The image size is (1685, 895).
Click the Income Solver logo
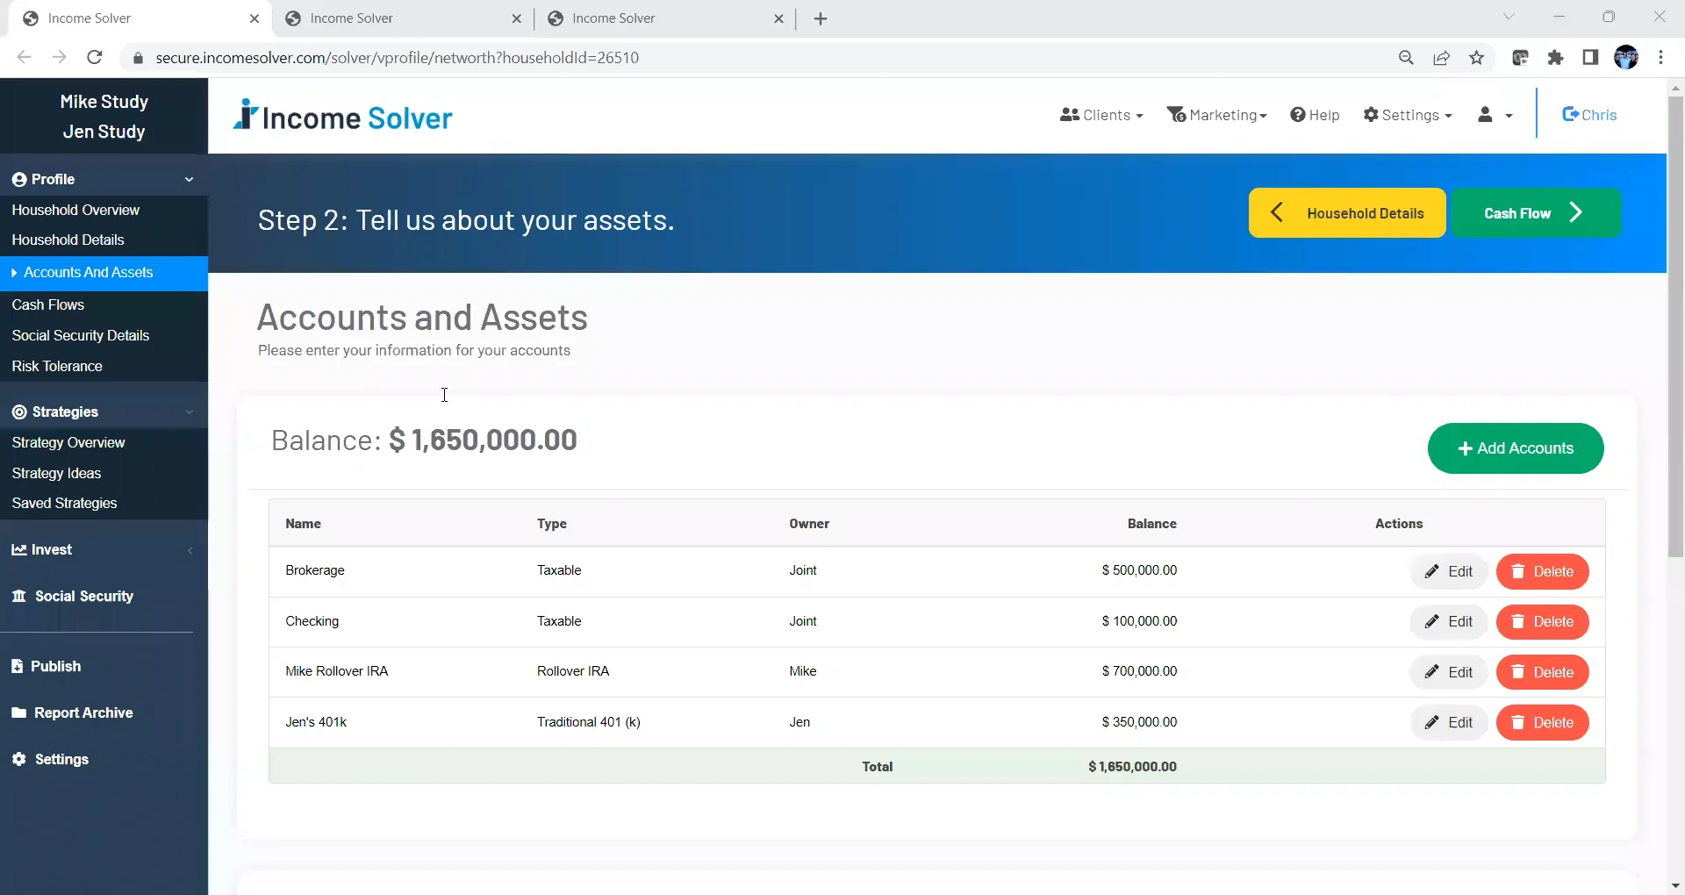(342, 115)
